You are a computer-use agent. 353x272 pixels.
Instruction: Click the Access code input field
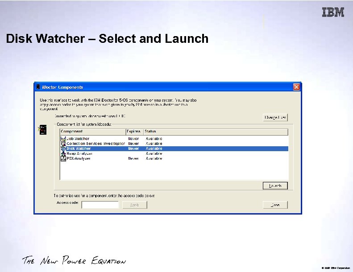click(100, 205)
